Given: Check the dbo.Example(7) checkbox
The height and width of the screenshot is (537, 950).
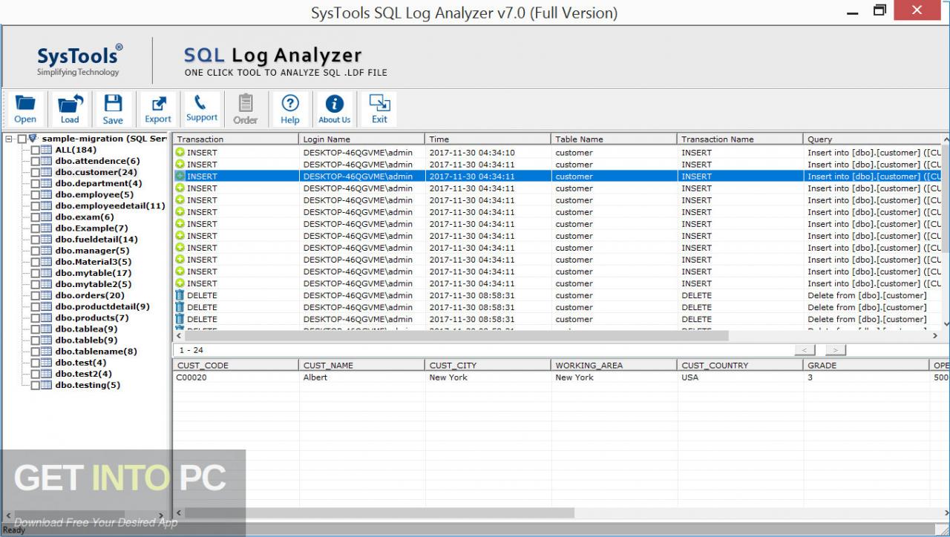Looking at the screenshot, I should [x=35, y=228].
